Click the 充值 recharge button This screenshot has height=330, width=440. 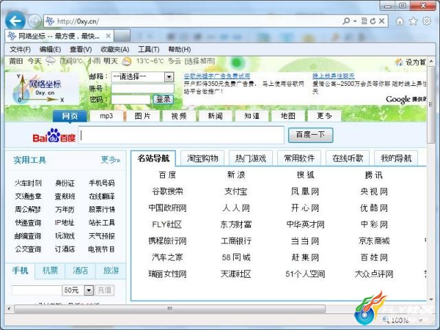[x=104, y=290]
